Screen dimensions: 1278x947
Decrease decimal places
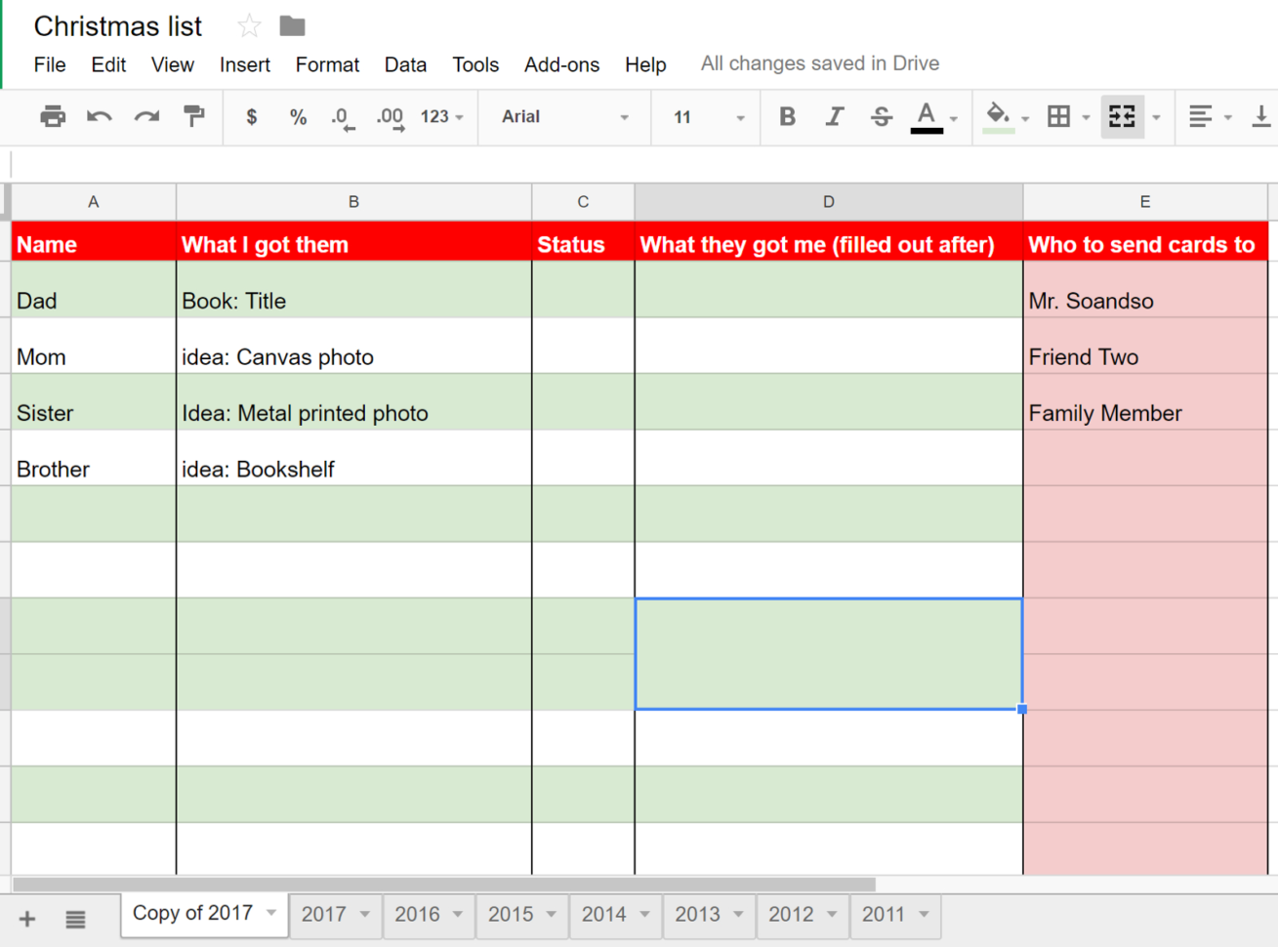[x=342, y=116]
